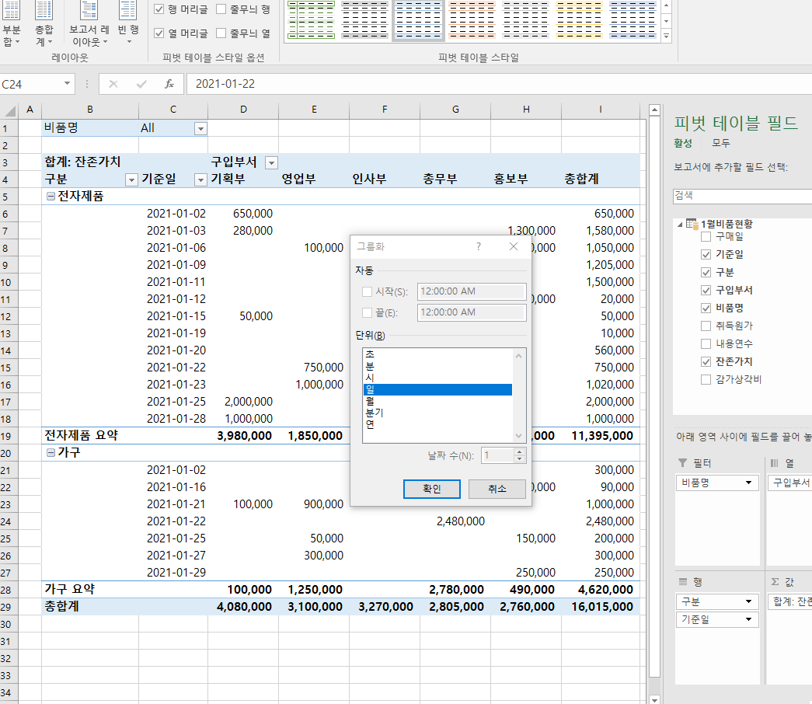The height and width of the screenshot is (704, 812).
Task: Select the green pivot table style thumbnail
Action: coord(311,20)
